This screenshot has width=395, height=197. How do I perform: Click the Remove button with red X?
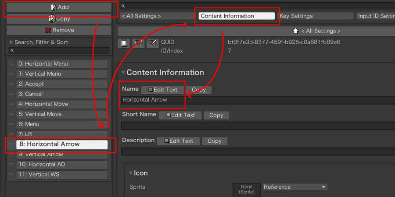59,30
